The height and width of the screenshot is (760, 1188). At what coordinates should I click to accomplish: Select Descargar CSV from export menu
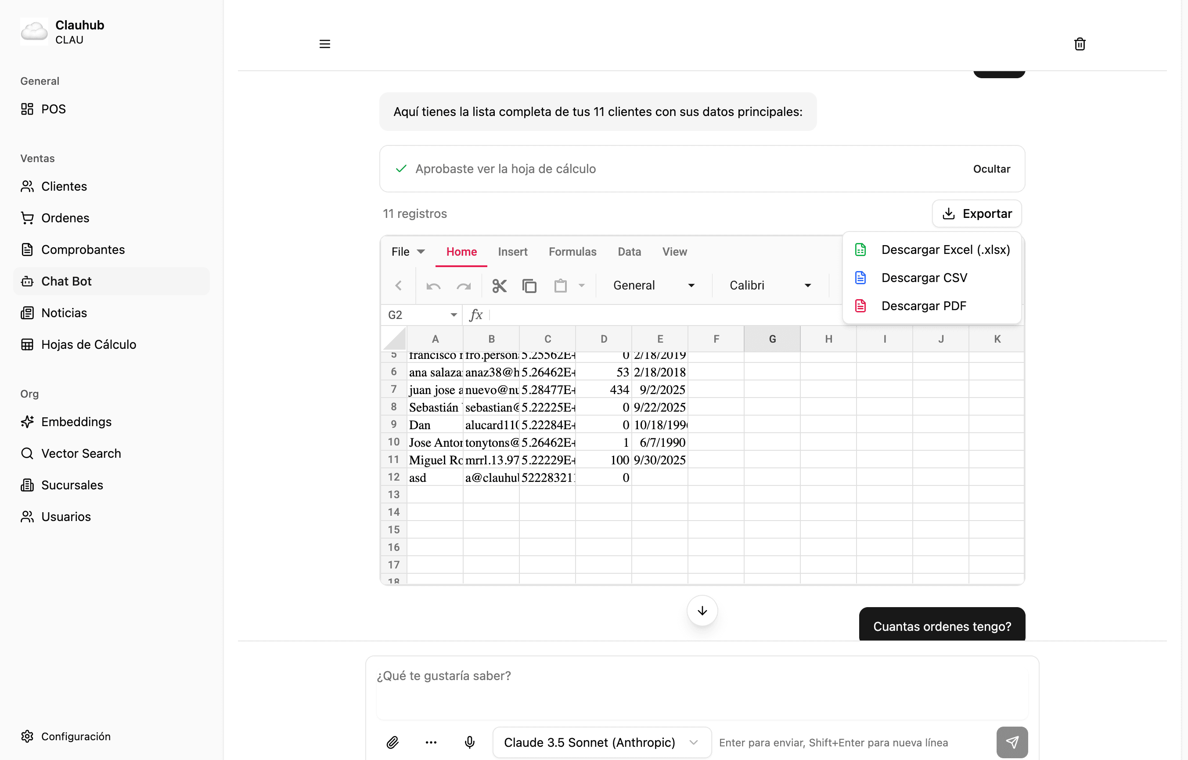point(924,278)
